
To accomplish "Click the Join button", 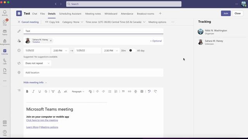I will tap(226, 14).
